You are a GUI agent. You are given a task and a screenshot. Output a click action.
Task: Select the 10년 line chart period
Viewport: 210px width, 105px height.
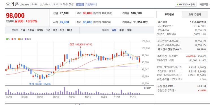pyautogui.click(x=69, y=30)
